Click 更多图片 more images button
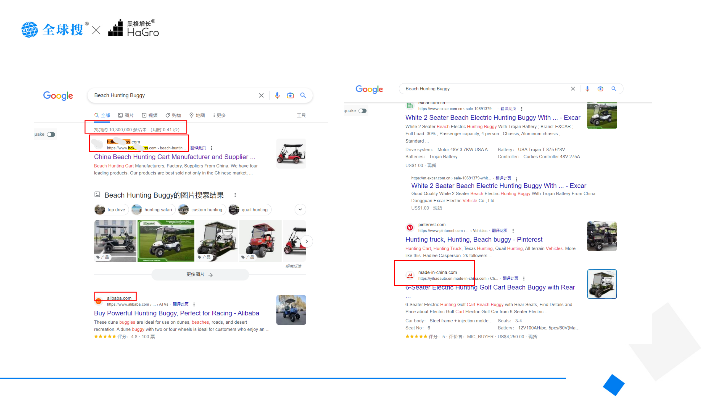 click(x=200, y=274)
